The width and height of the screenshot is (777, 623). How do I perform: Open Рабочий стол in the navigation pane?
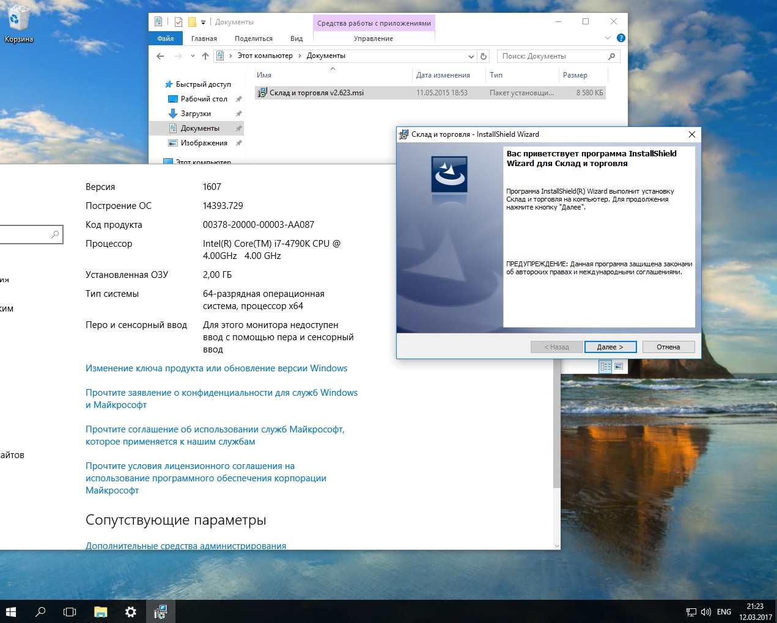[204, 99]
